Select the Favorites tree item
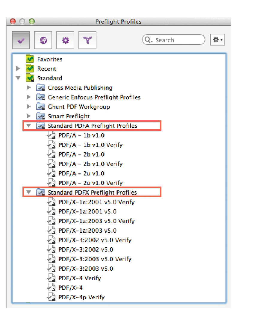The height and width of the screenshot is (318, 259). tap(50, 59)
